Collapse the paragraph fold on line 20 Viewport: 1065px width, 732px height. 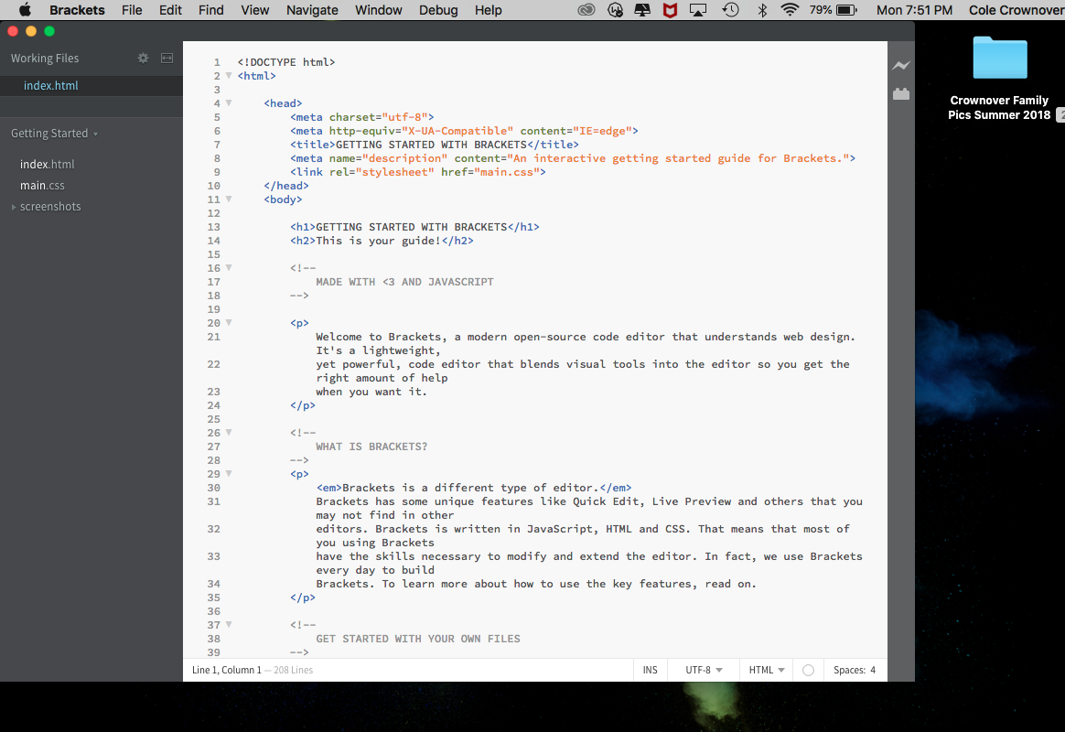click(229, 323)
